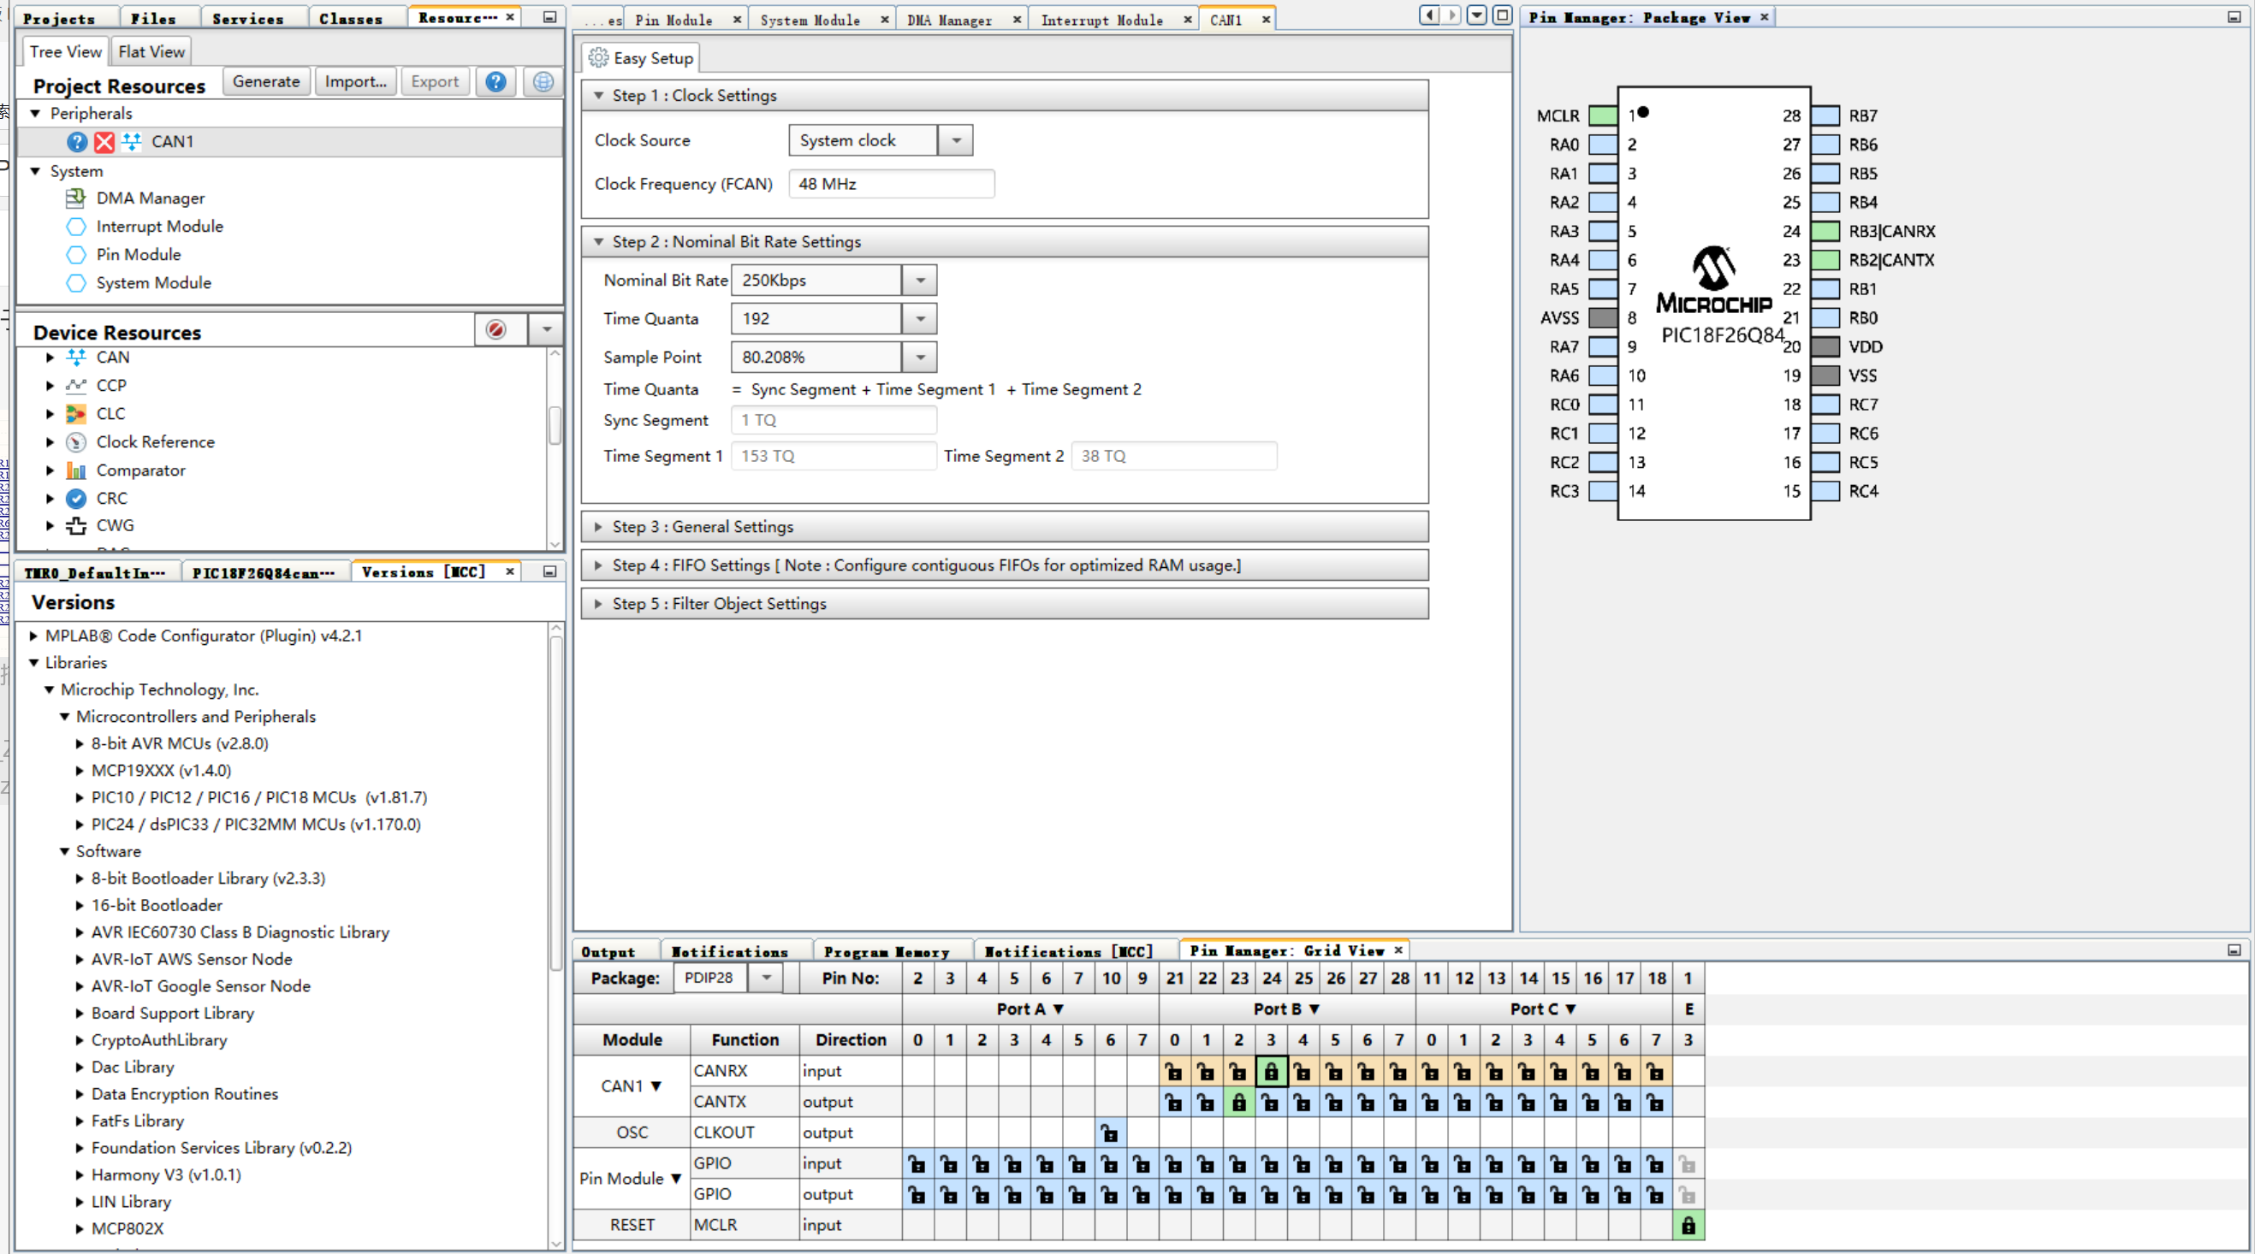This screenshot has height=1254, width=2255.
Task: Switch to the Flat View tab
Action: pyautogui.click(x=151, y=51)
